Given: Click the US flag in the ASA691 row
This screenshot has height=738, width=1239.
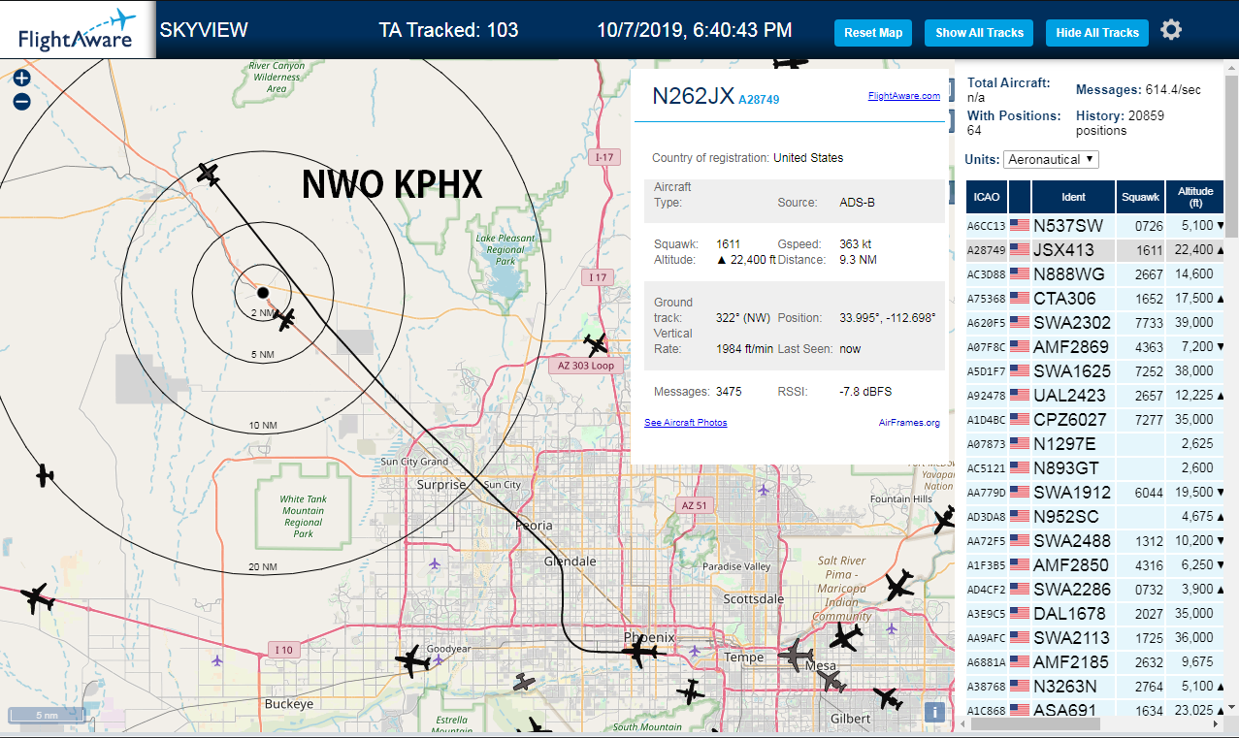Looking at the screenshot, I should [1020, 710].
